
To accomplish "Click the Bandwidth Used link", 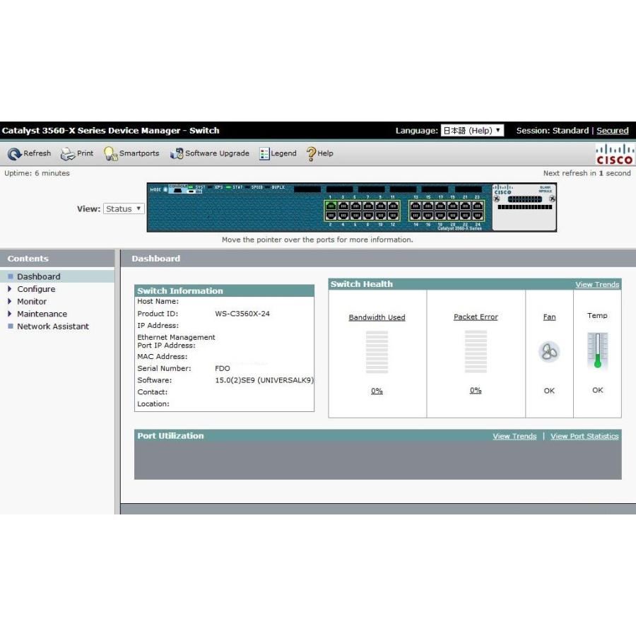I will [x=377, y=317].
